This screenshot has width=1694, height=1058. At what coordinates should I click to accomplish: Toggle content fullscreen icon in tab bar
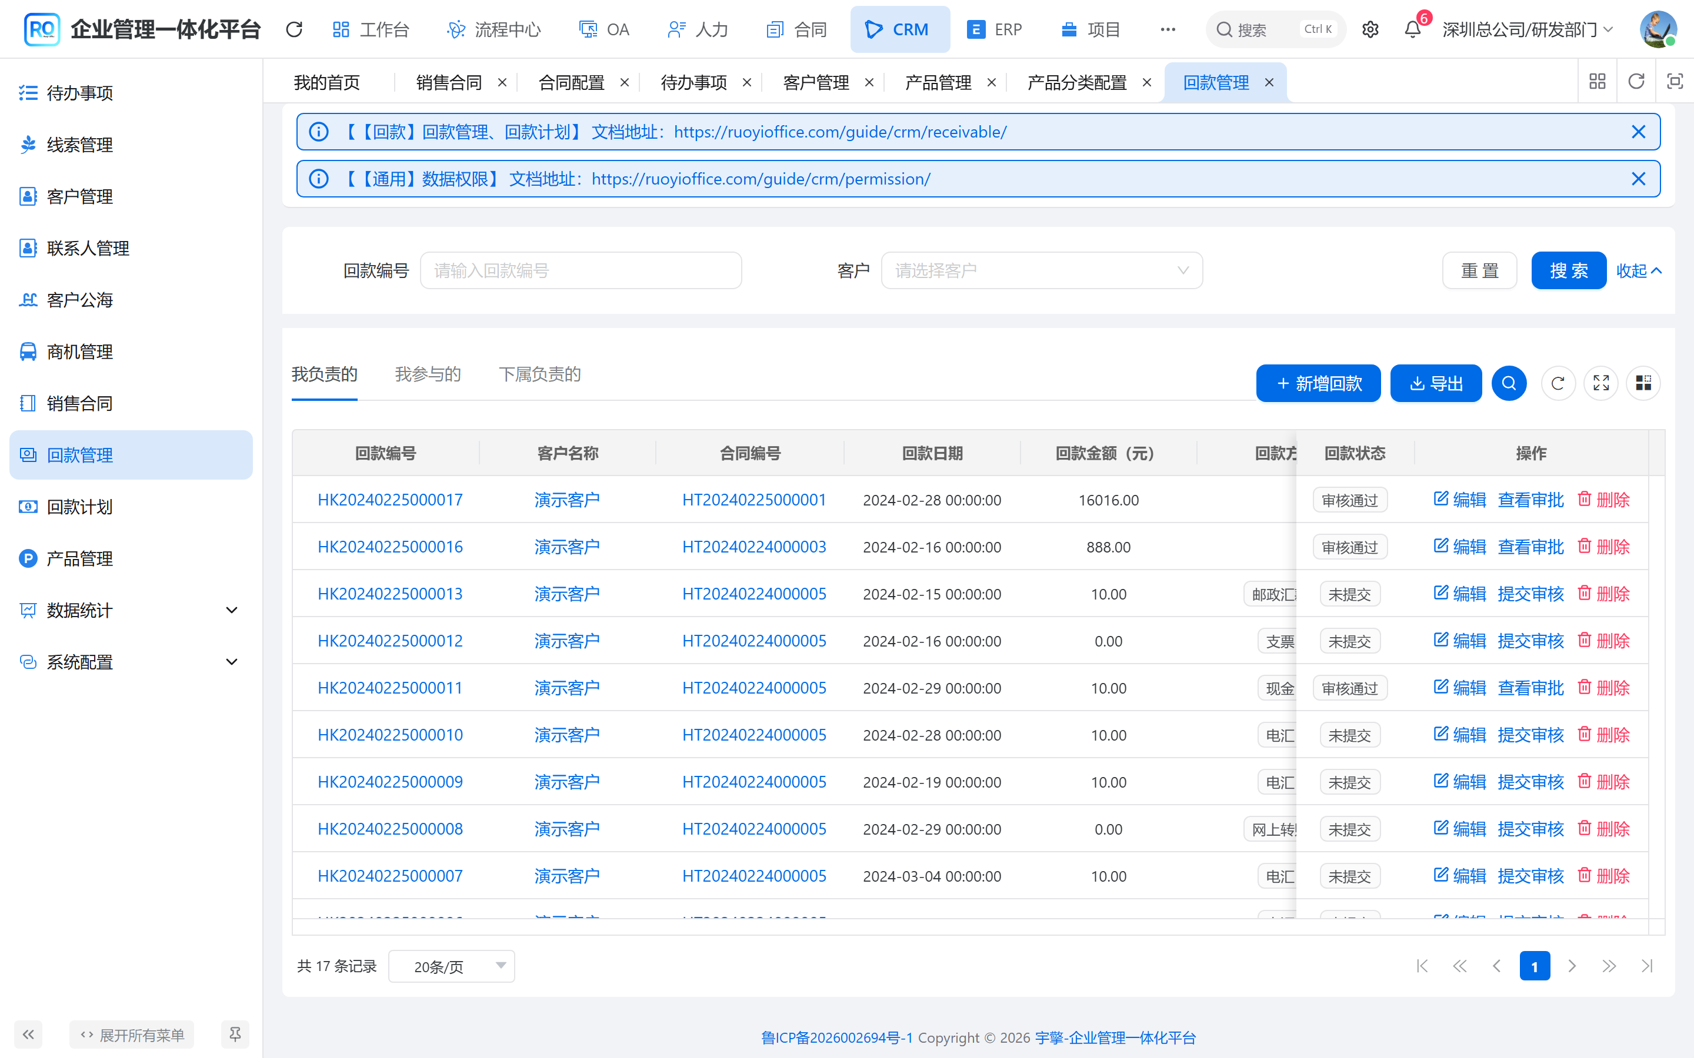coord(1675,82)
